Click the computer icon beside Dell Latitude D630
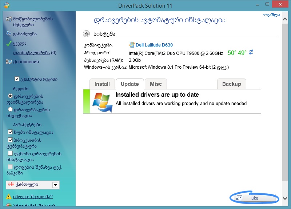 pyautogui.click(x=131, y=45)
